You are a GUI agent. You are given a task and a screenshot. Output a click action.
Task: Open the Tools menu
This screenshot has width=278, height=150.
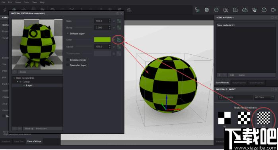(x=27, y=2)
